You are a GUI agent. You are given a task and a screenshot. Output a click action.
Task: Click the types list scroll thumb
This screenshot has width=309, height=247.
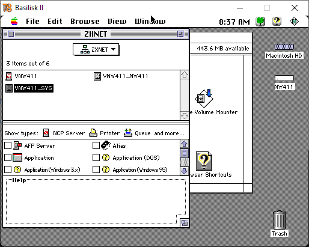point(185,153)
